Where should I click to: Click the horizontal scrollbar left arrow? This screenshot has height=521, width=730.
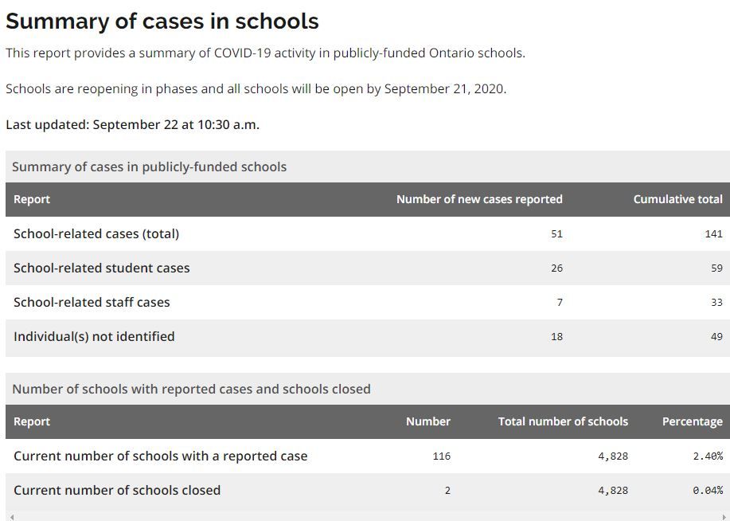pyautogui.click(x=10, y=517)
